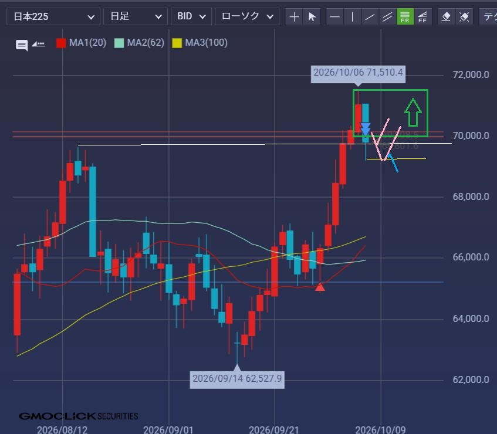Toggle the Fibonacci retracement FR tool

[405, 16]
